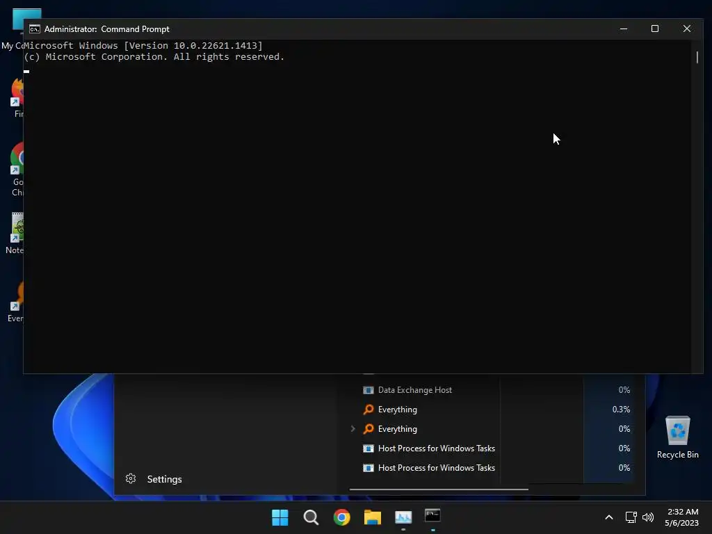Open the network status tray icon
This screenshot has height=534, width=712.
click(x=631, y=517)
